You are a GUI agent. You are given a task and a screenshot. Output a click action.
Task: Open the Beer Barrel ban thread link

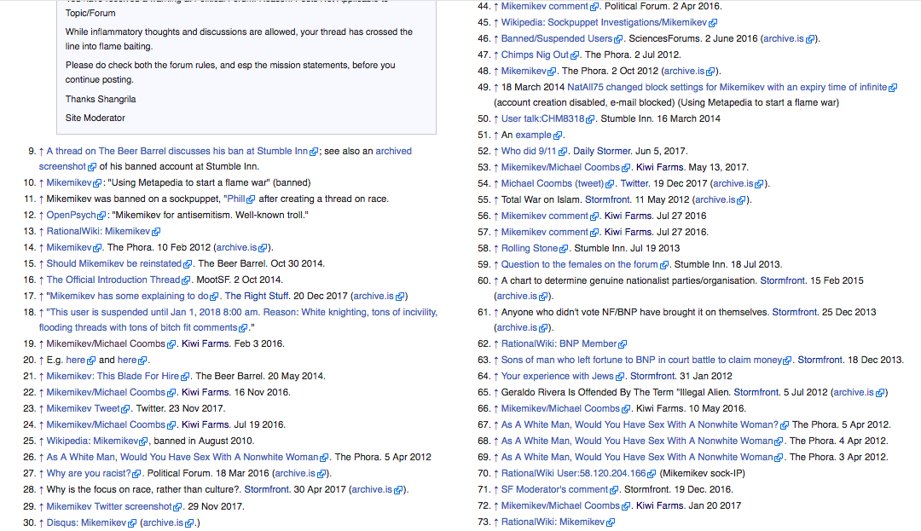[x=177, y=152]
